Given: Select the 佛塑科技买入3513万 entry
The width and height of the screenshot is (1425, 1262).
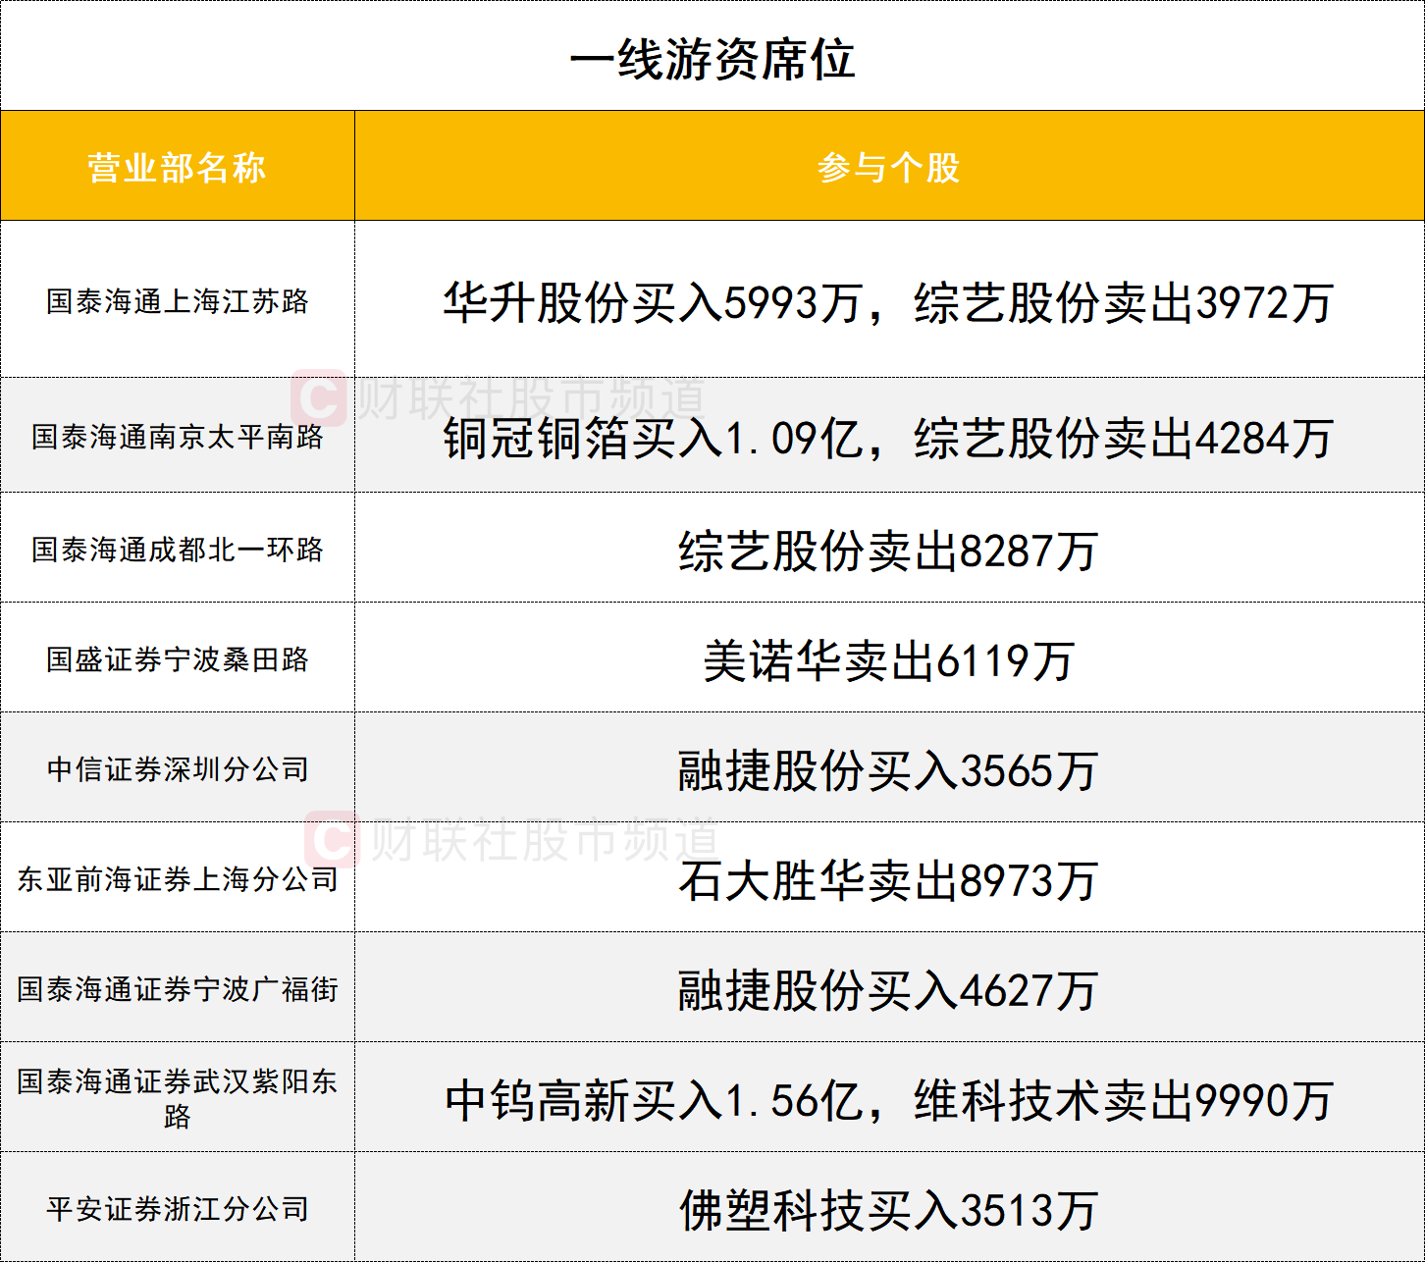Looking at the screenshot, I should point(888,1211).
